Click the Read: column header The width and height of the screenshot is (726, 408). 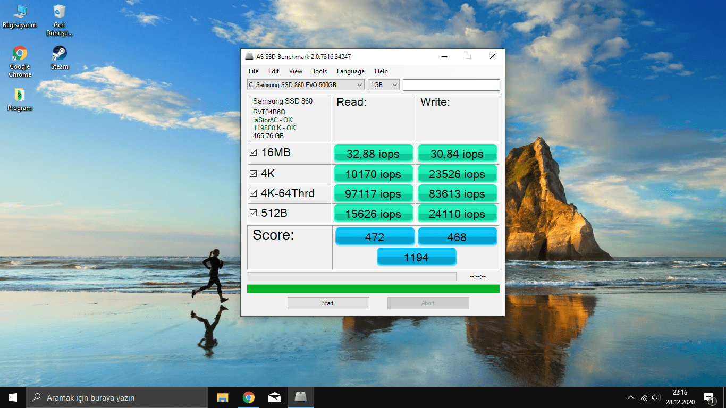[x=351, y=102]
